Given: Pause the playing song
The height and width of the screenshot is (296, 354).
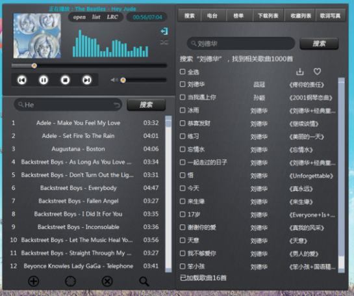Looking at the screenshot, I should pos(44,80).
